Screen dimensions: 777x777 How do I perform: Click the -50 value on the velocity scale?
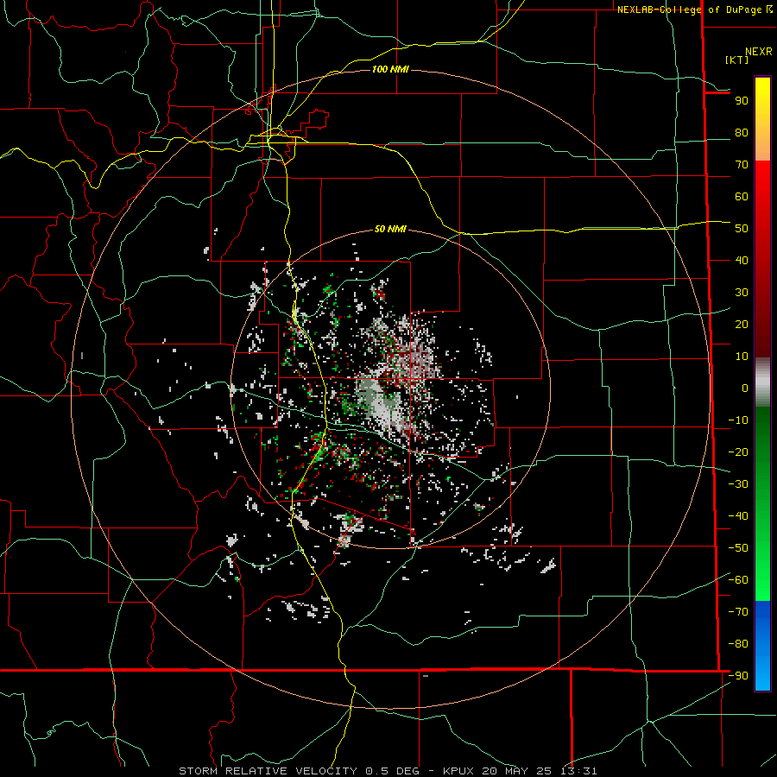pyautogui.click(x=738, y=548)
